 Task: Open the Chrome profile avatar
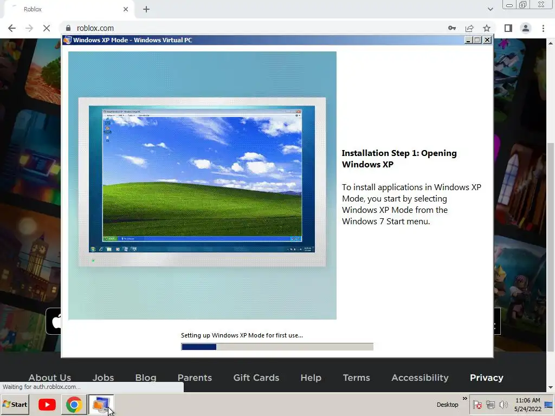(x=526, y=28)
